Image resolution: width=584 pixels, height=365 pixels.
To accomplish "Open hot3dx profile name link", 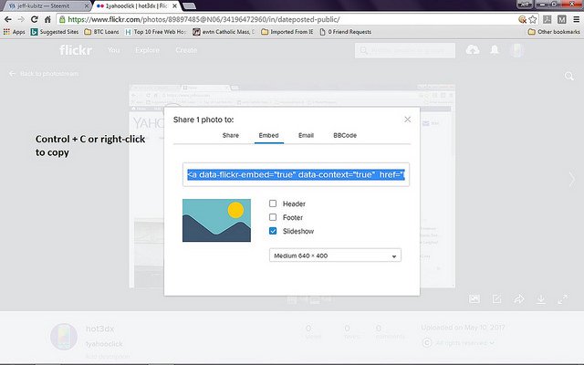I will tap(99, 328).
